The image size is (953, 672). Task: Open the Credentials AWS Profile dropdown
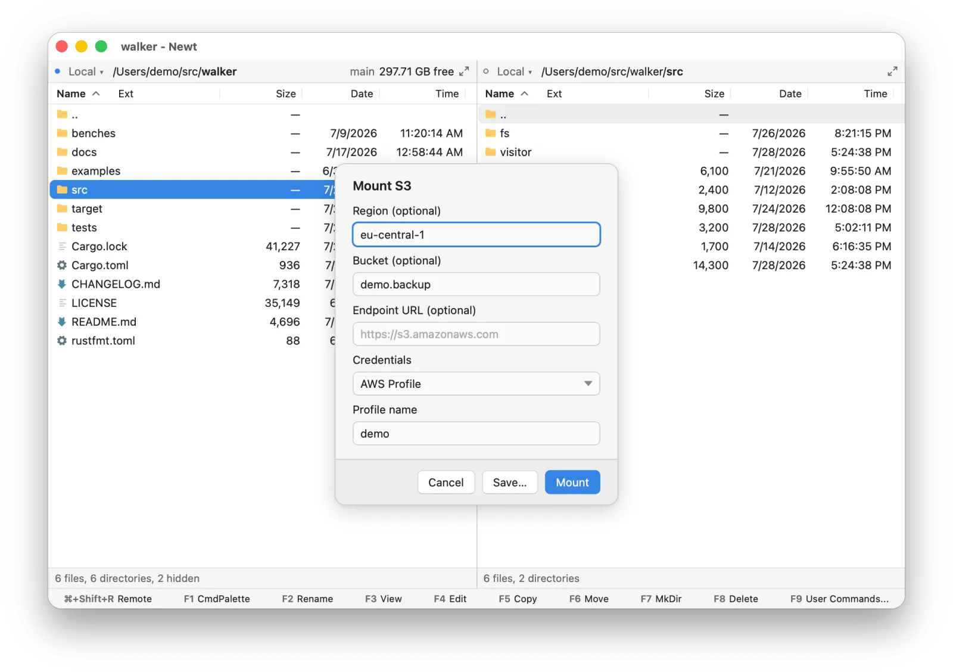tap(476, 384)
